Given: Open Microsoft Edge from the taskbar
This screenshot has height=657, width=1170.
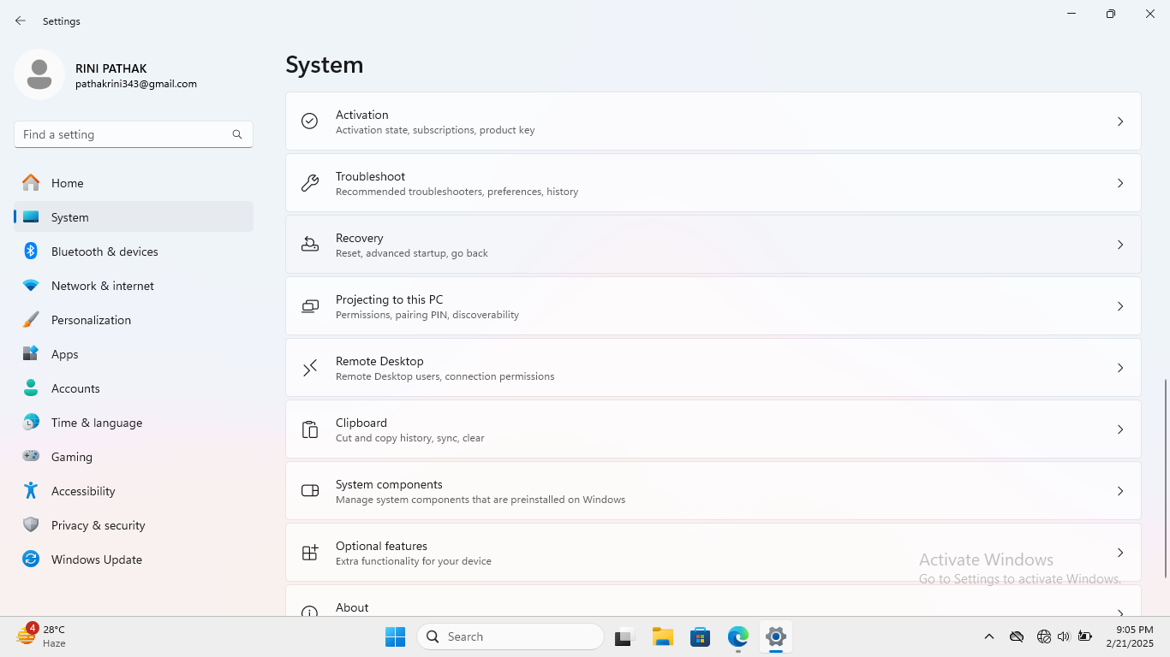Looking at the screenshot, I should pos(737,636).
